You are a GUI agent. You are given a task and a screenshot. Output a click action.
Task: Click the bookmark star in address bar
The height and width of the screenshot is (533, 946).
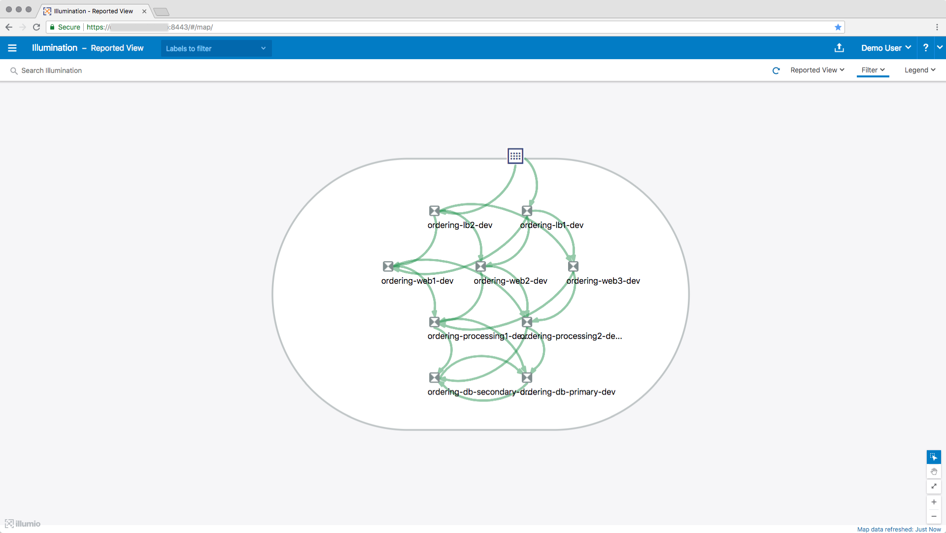coord(838,27)
